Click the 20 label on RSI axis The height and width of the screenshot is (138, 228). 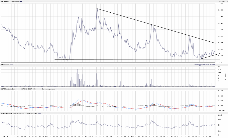click(x=219, y=131)
